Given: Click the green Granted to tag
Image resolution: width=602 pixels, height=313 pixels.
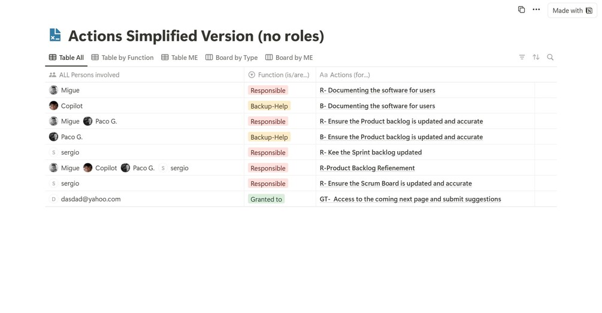Looking at the screenshot, I should coord(266,199).
